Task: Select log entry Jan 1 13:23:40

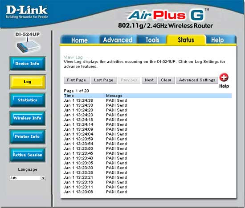Action: [95, 158]
